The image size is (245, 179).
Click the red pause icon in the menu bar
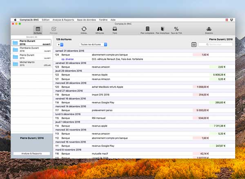click(227, 20)
